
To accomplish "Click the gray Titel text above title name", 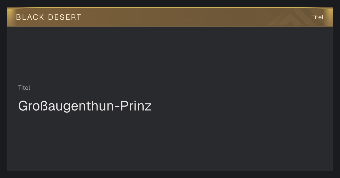I will 24,88.
